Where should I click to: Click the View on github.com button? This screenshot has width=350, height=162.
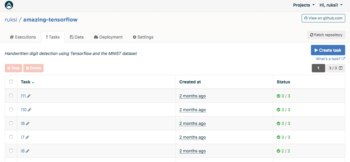point(323,18)
